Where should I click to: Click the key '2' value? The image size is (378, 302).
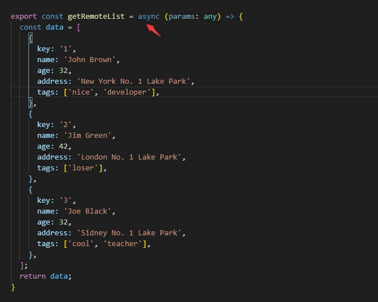point(65,124)
